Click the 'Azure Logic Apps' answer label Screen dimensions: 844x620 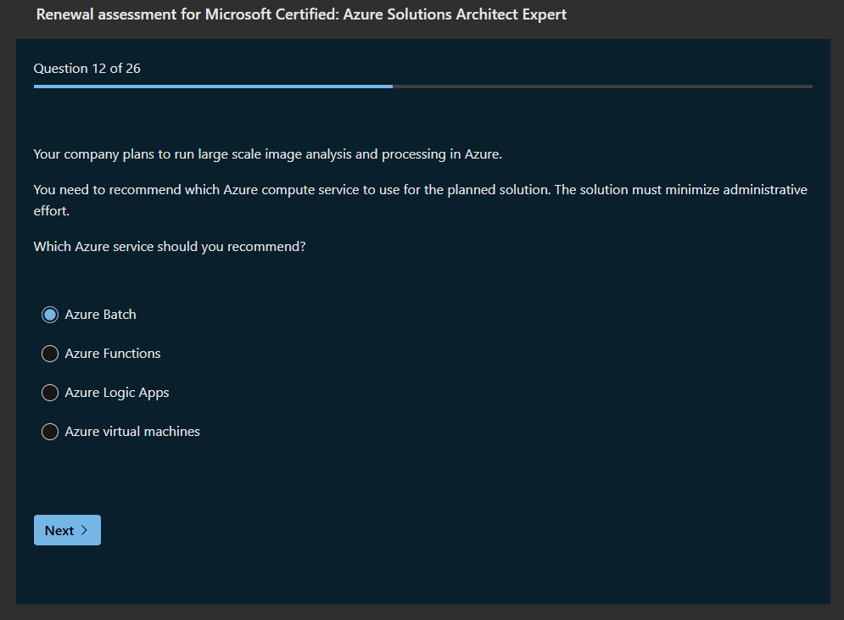click(117, 393)
